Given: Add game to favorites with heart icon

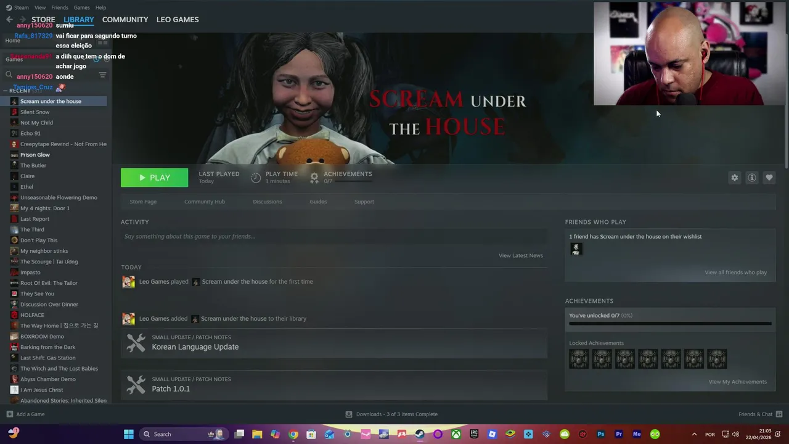Looking at the screenshot, I should [769, 178].
